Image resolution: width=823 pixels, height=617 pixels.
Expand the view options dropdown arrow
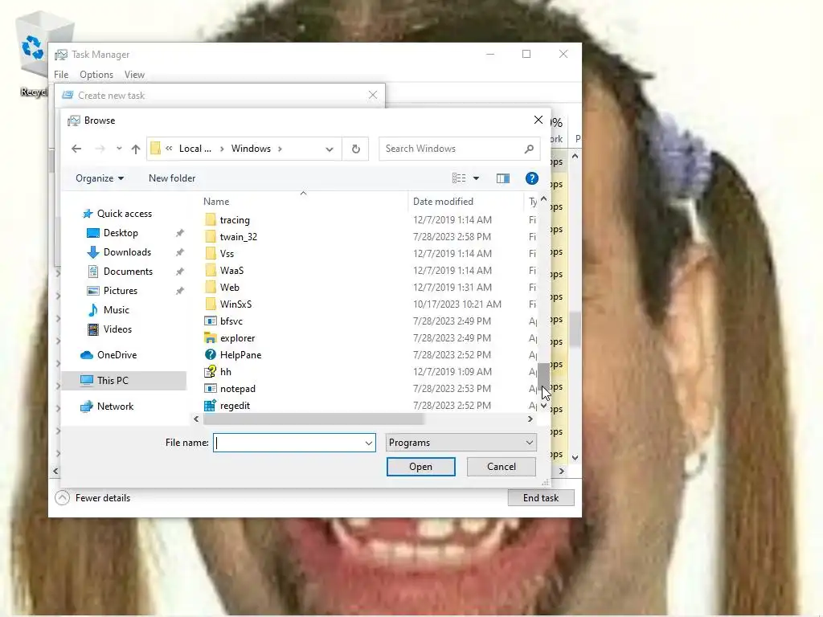pos(476,178)
